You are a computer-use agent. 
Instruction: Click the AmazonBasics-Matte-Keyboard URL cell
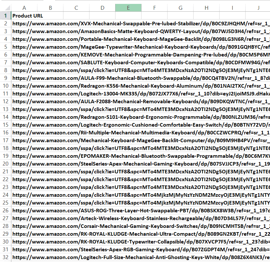[x=141, y=31]
